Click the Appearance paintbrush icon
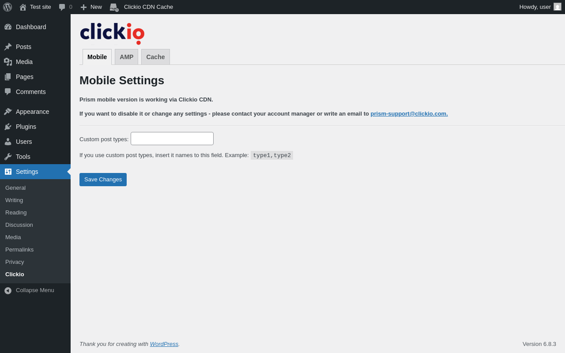This screenshot has width=565, height=353. (x=8, y=112)
